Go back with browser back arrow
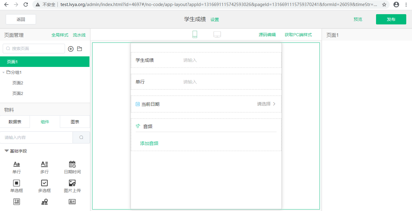 (6, 5)
